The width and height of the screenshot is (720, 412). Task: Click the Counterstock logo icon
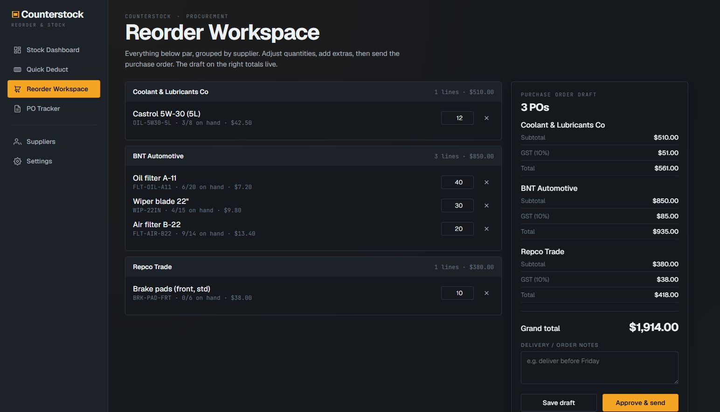pyautogui.click(x=15, y=14)
